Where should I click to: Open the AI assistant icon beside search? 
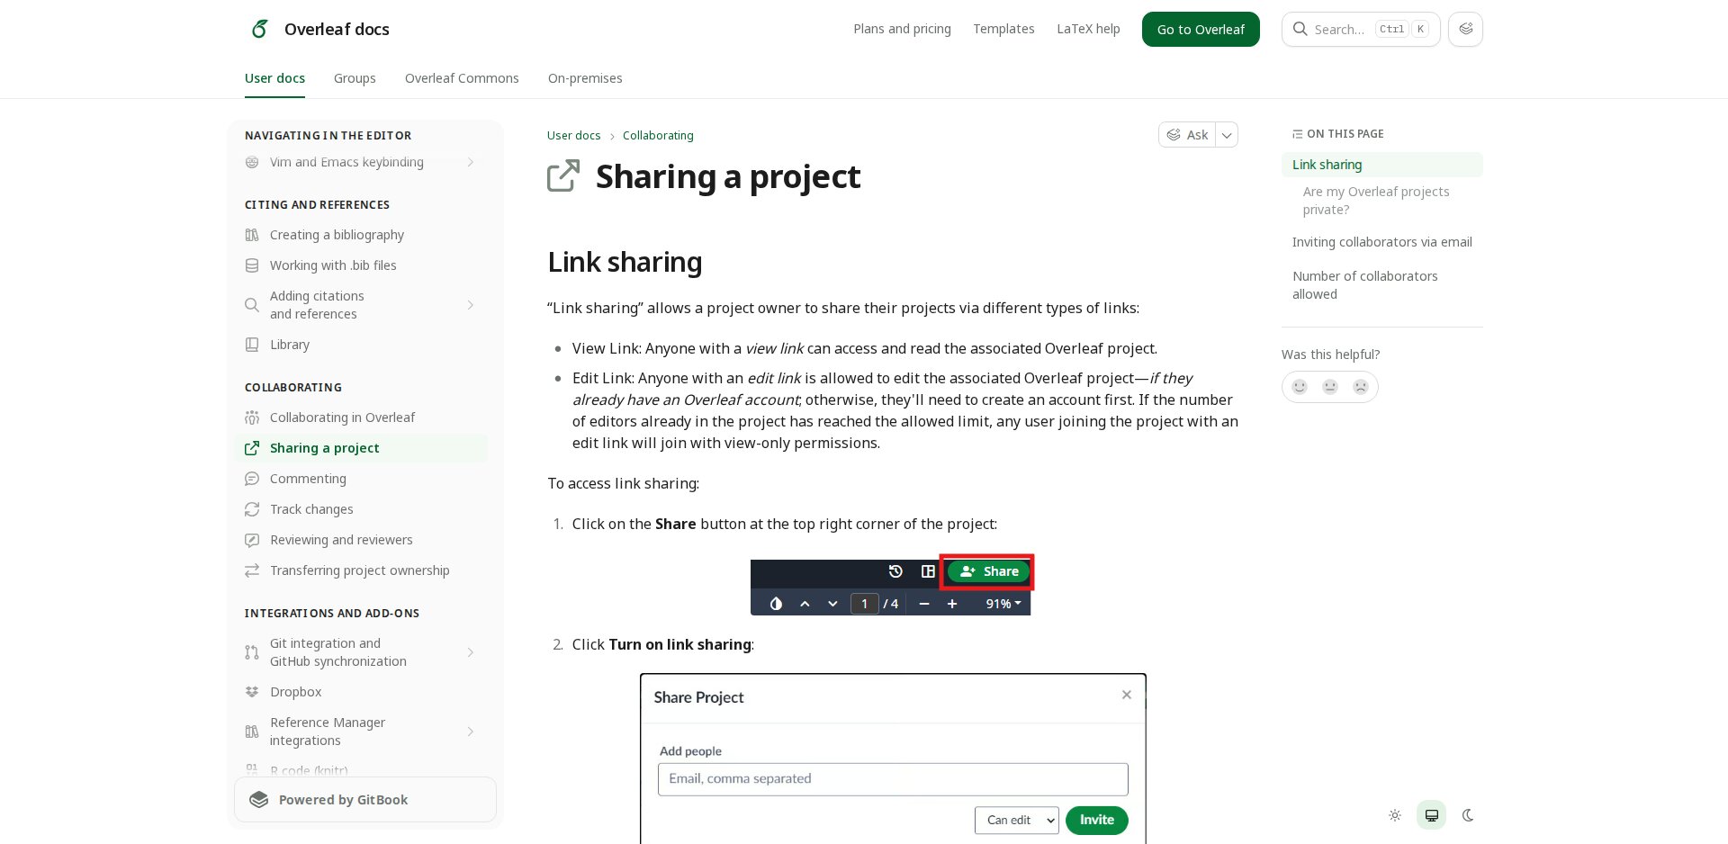tap(1465, 29)
